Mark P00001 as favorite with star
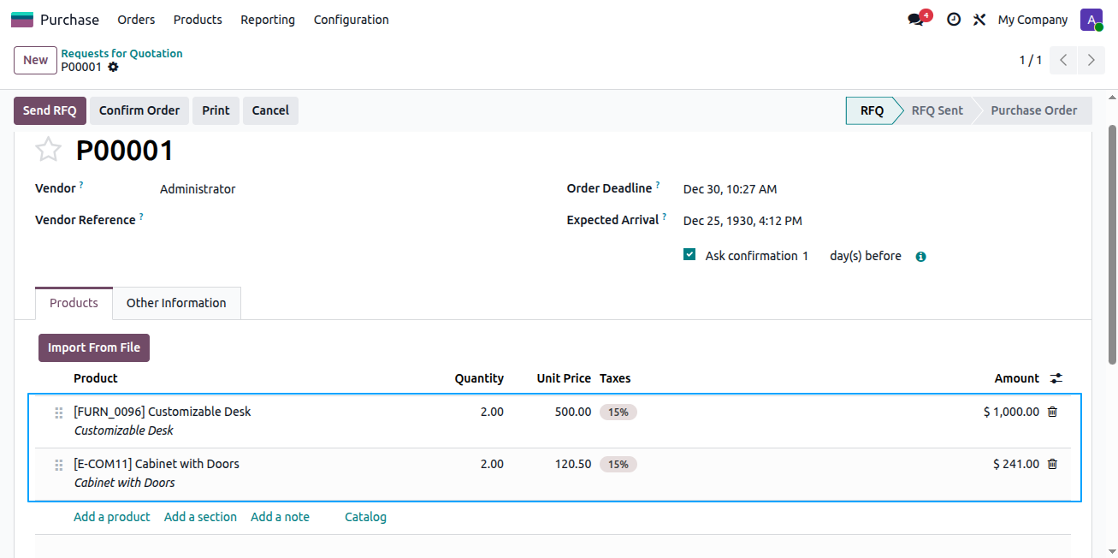 [49, 150]
